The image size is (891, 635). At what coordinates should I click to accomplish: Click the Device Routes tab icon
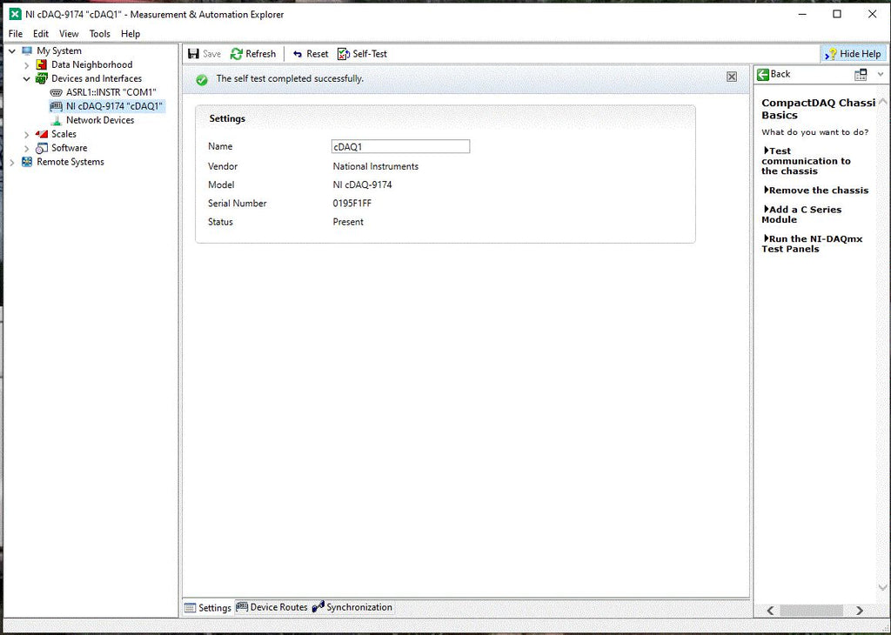[x=242, y=607]
